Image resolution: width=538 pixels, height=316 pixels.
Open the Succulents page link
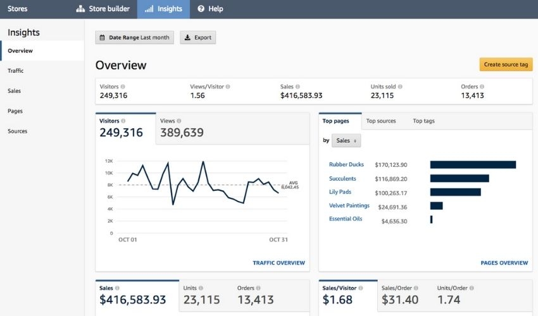(342, 179)
